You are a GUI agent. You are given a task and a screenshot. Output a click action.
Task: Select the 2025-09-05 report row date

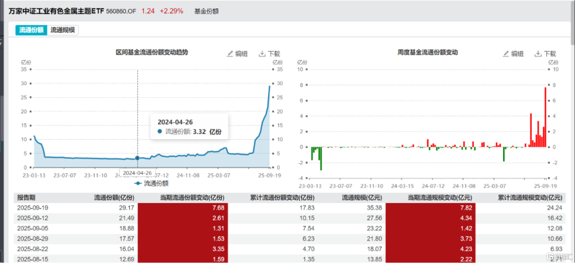tap(33, 228)
